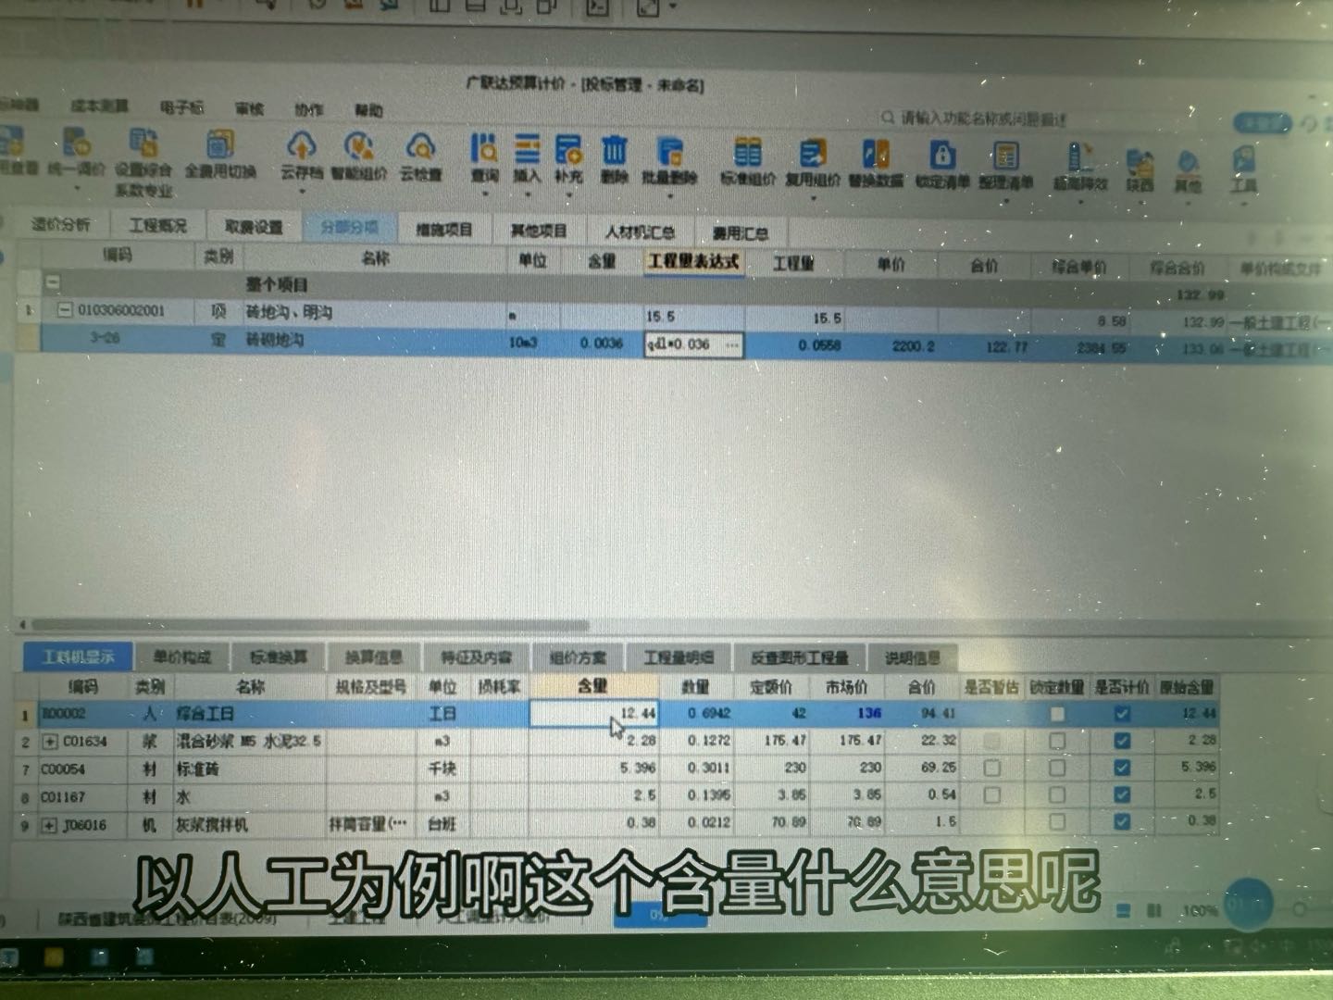Click the 批量删除 icon
This screenshot has width=1333, height=1000.
pos(669,151)
